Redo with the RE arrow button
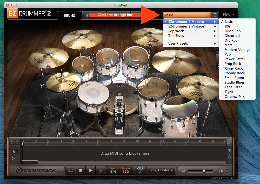This screenshot has height=184, width=260. click(x=17, y=142)
